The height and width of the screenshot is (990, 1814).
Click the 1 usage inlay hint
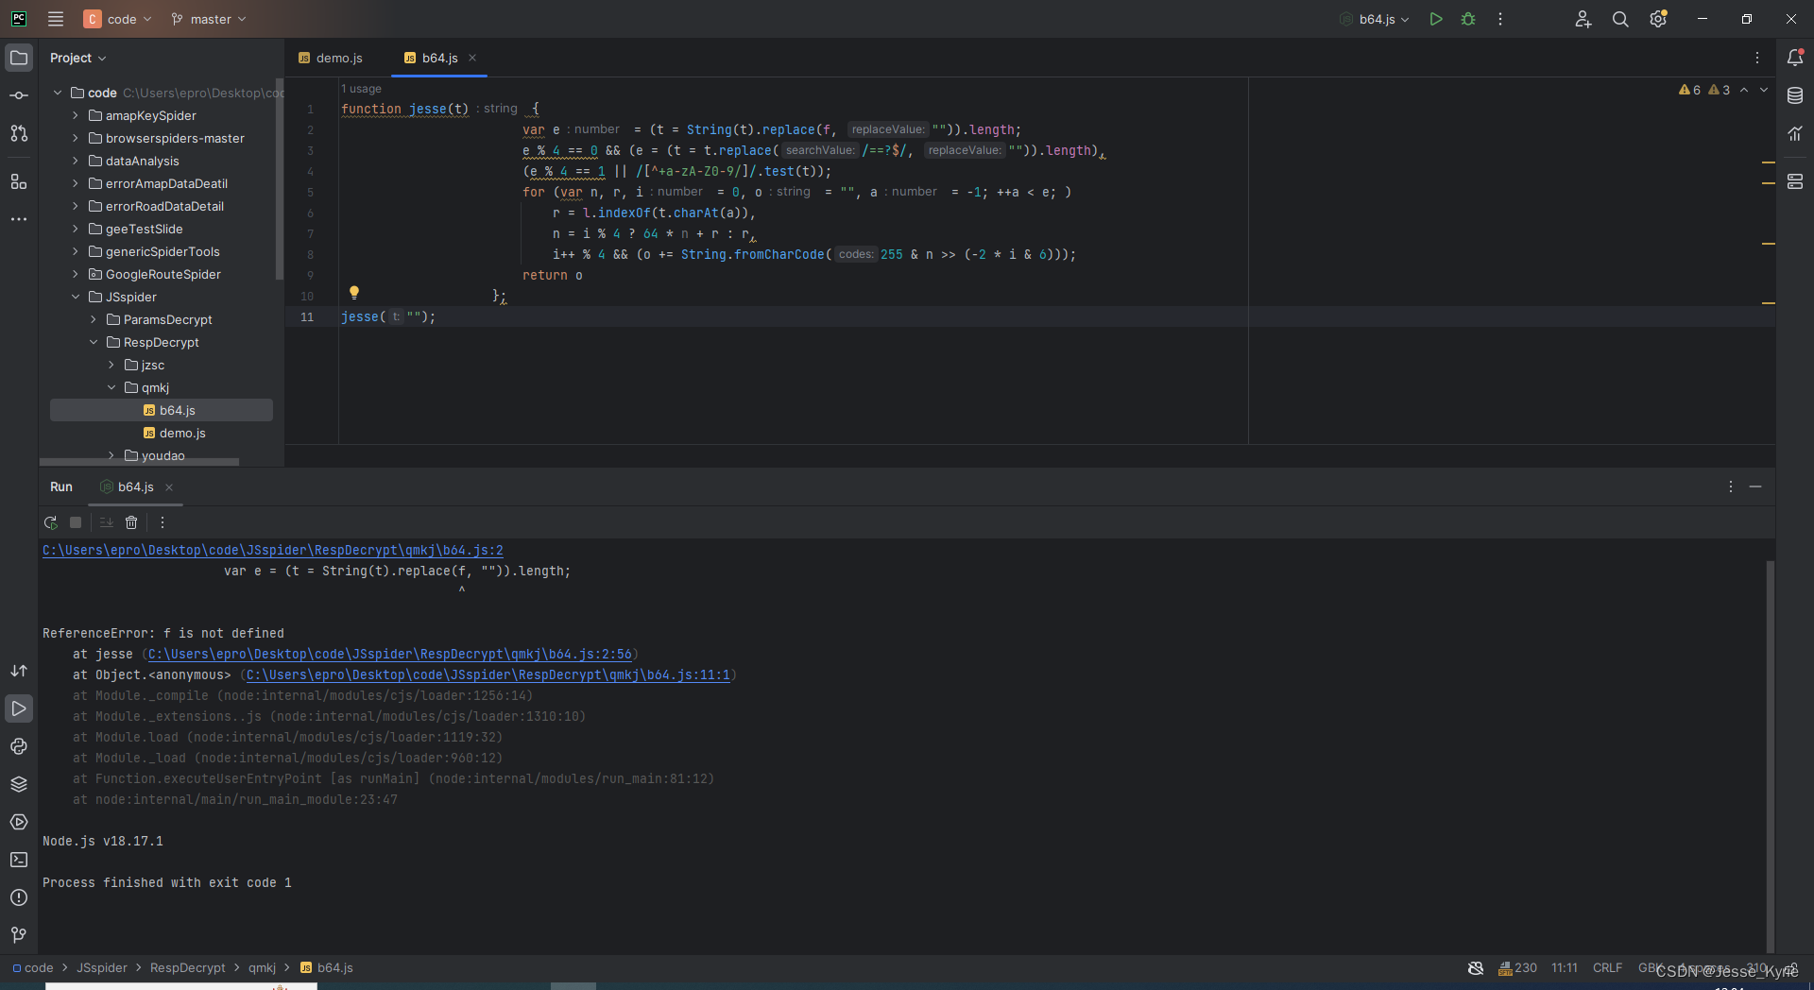pyautogui.click(x=362, y=89)
